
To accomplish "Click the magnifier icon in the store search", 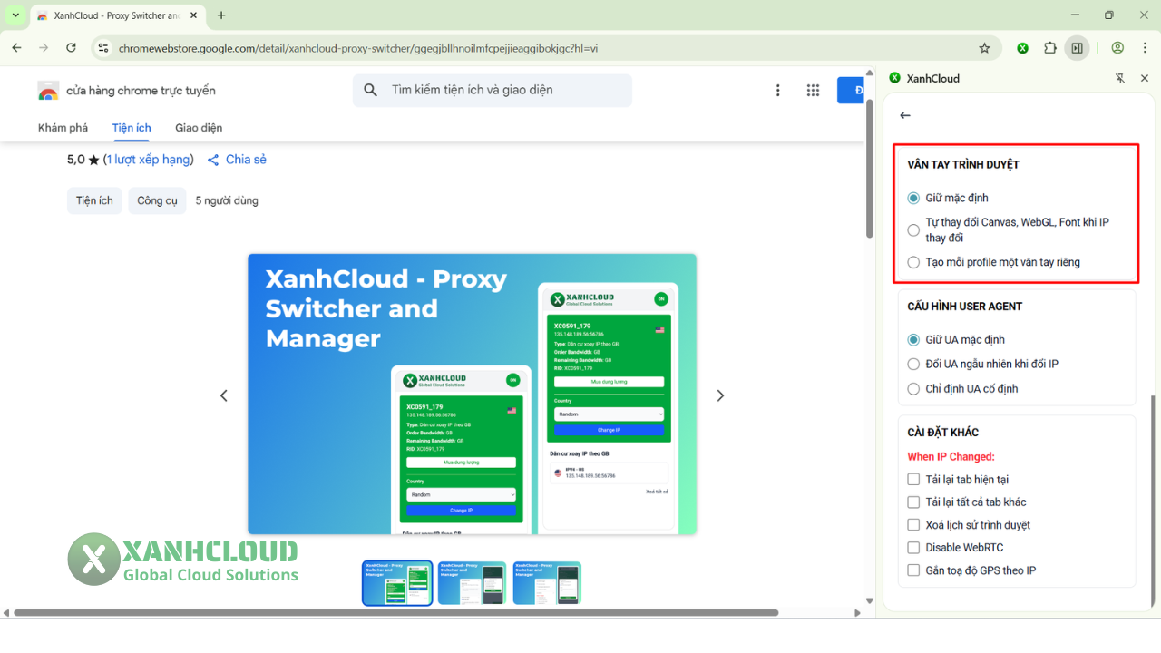I will (370, 90).
